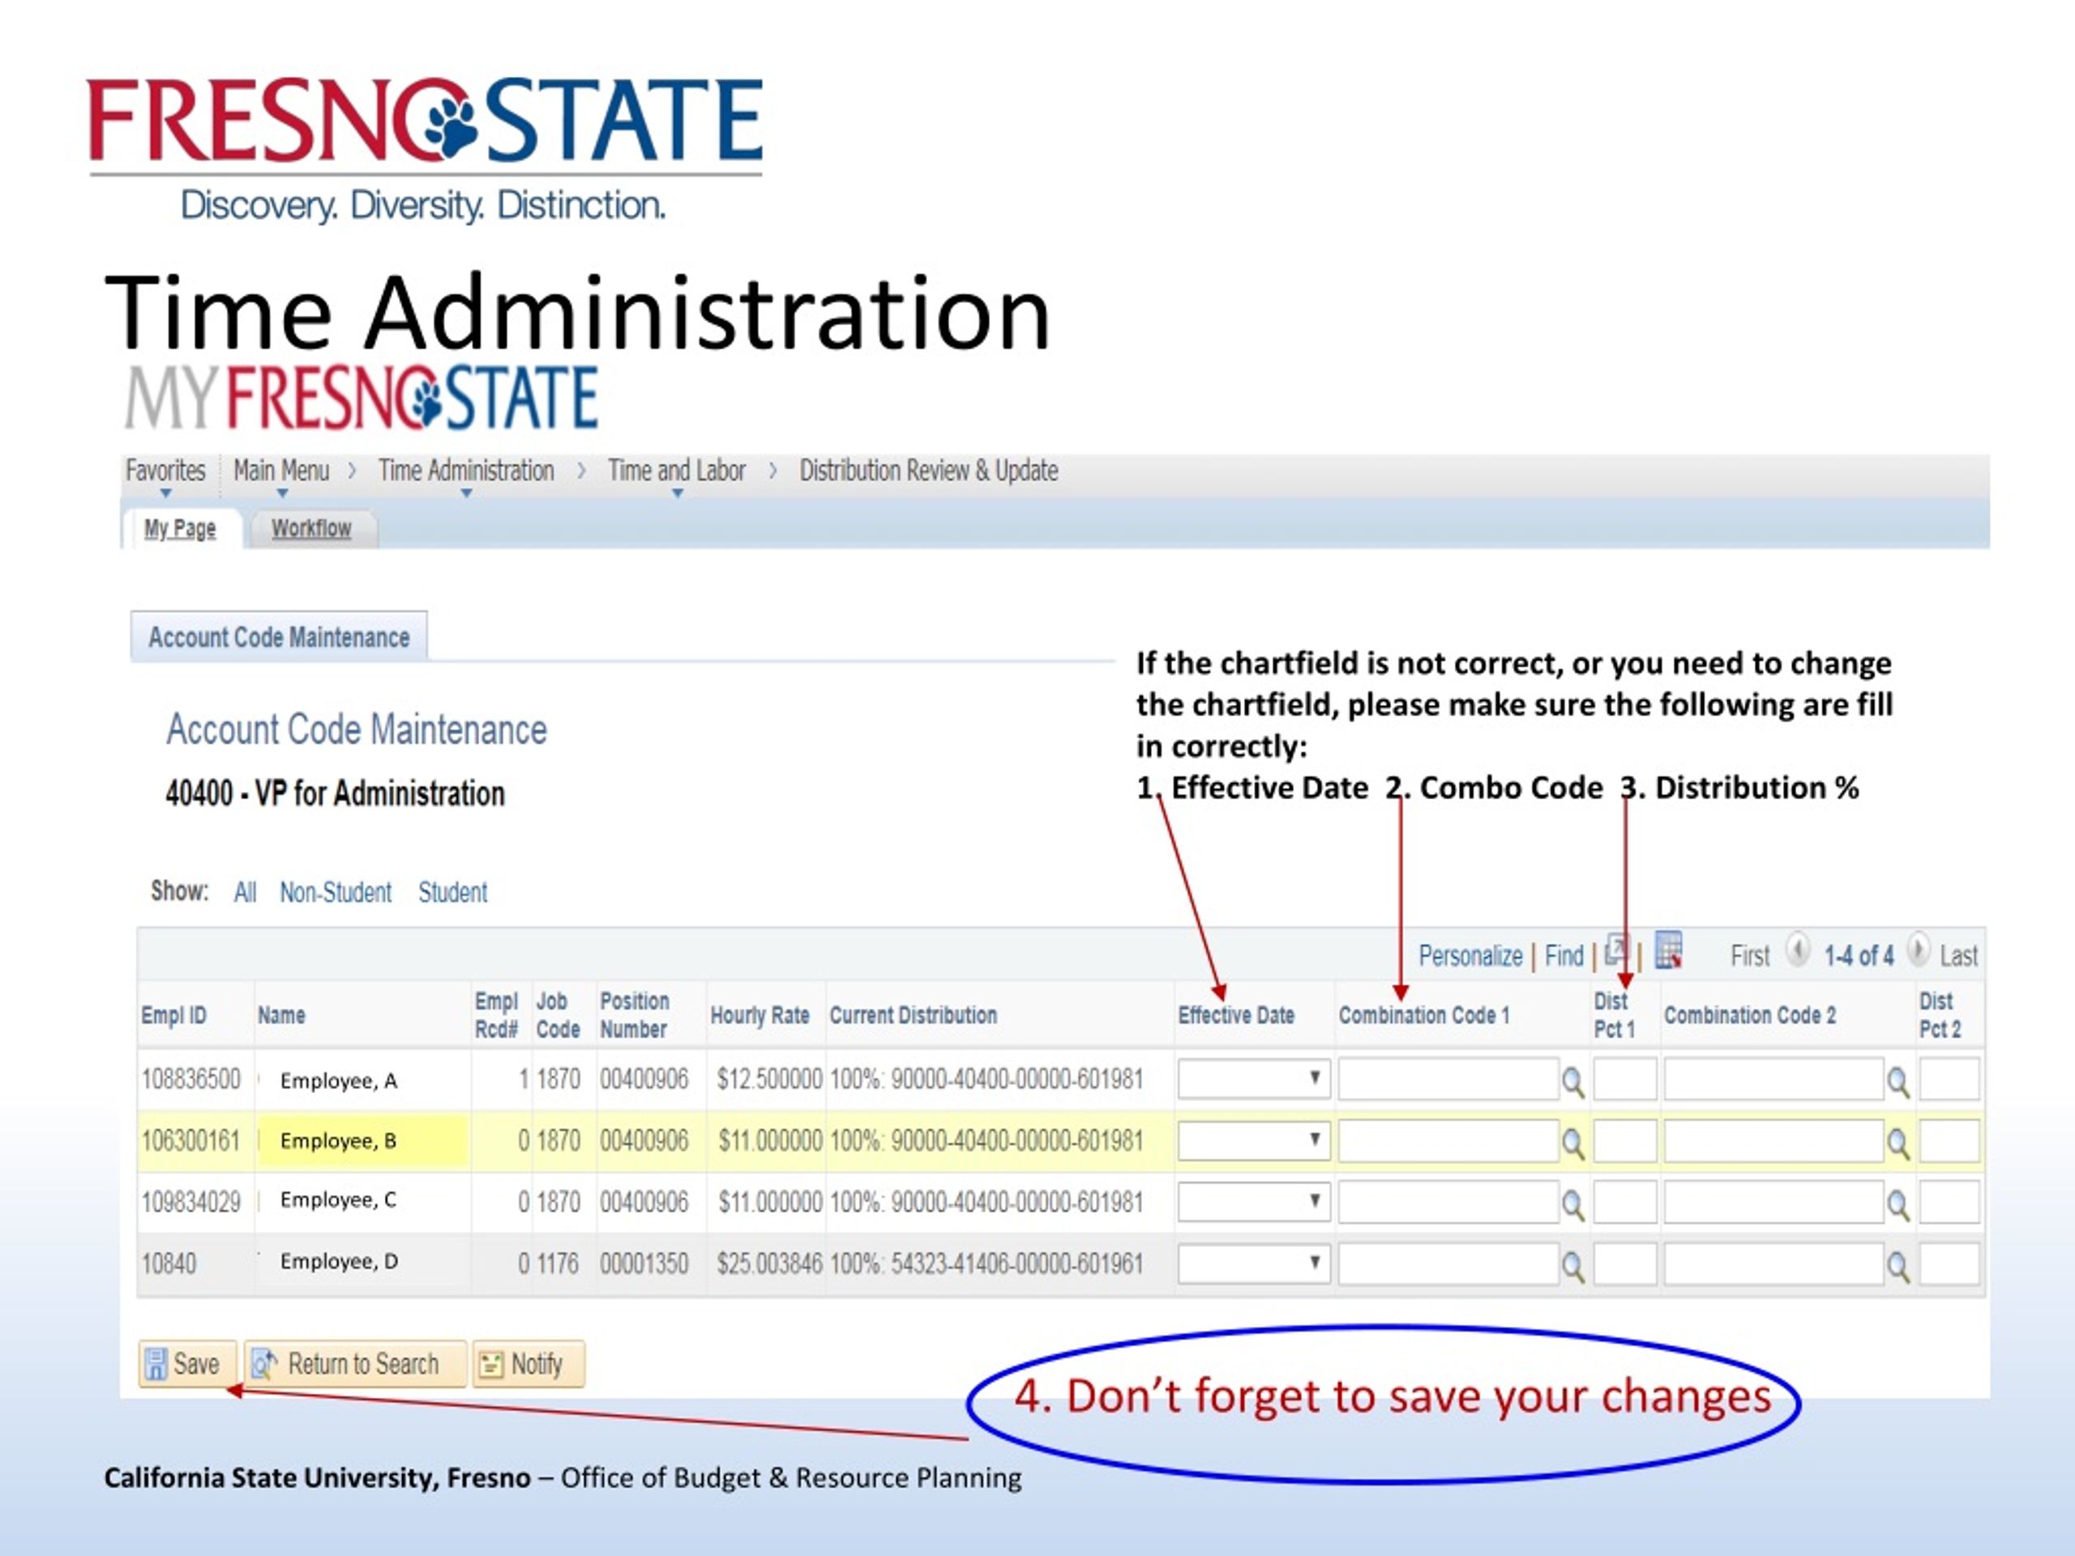Click the Personalize grid link
This screenshot has width=2075, height=1556.
pos(1471,955)
